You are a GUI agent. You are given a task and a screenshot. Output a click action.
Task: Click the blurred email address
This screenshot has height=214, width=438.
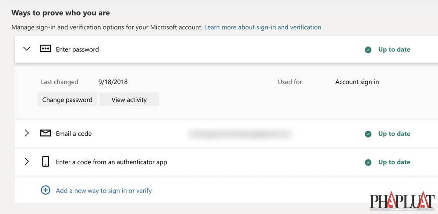click(x=239, y=133)
